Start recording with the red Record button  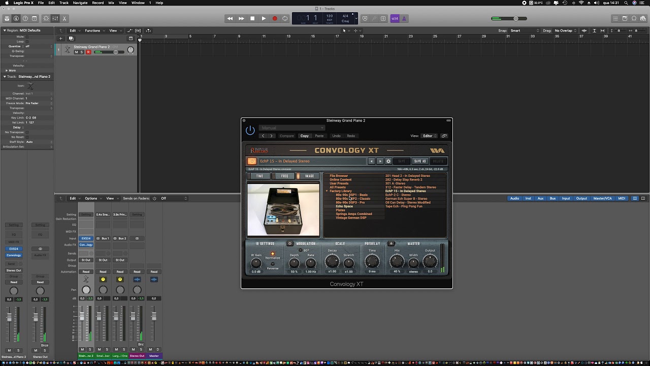tap(275, 19)
